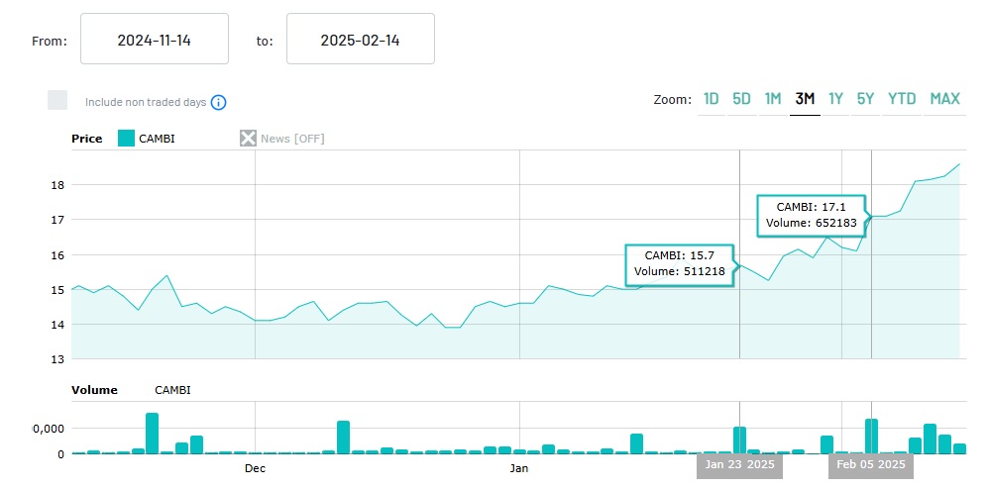The height and width of the screenshot is (489, 987).
Task: Click the CAMBI 15.7 price tooltip
Action: (x=679, y=264)
